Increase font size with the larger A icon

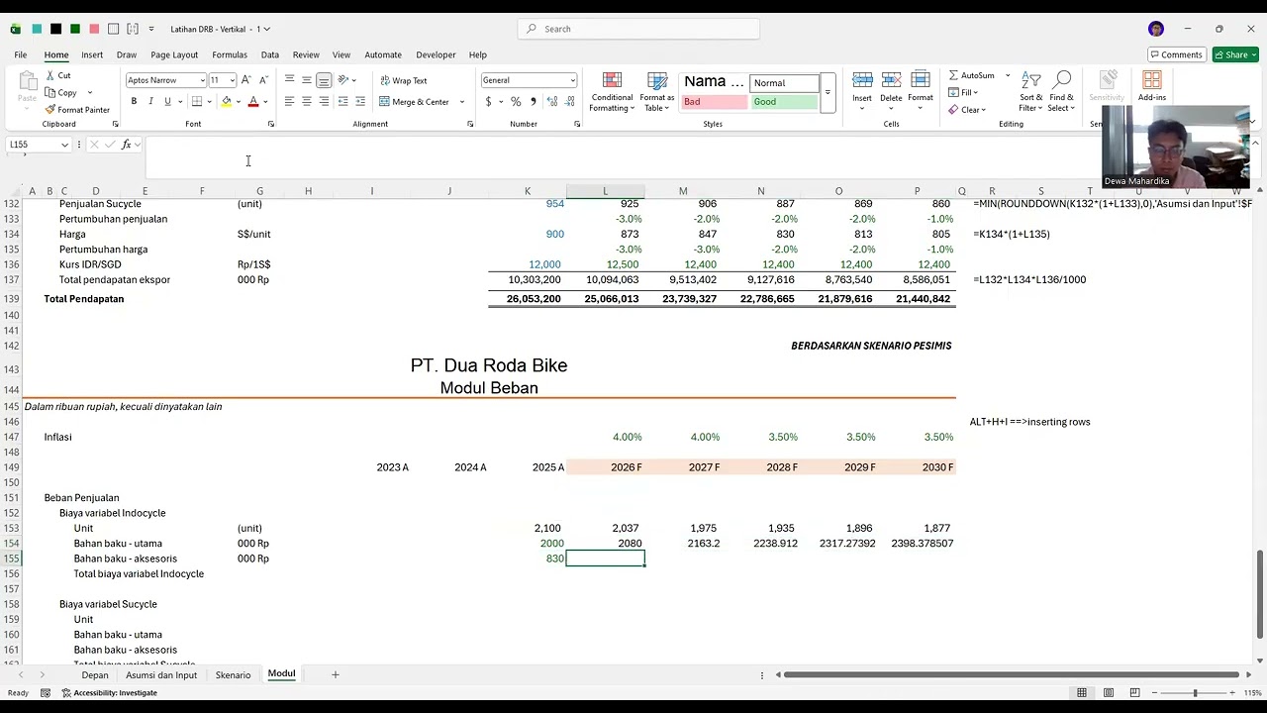point(246,80)
